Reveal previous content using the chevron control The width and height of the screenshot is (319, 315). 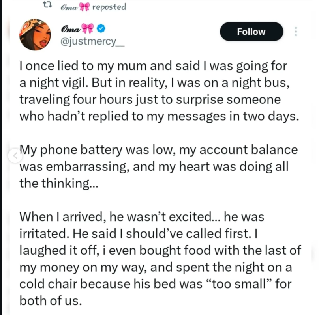[15, 156]
